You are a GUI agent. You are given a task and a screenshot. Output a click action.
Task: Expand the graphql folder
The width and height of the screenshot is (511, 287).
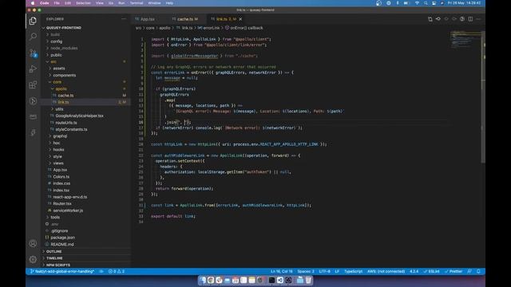coord(60,136)
